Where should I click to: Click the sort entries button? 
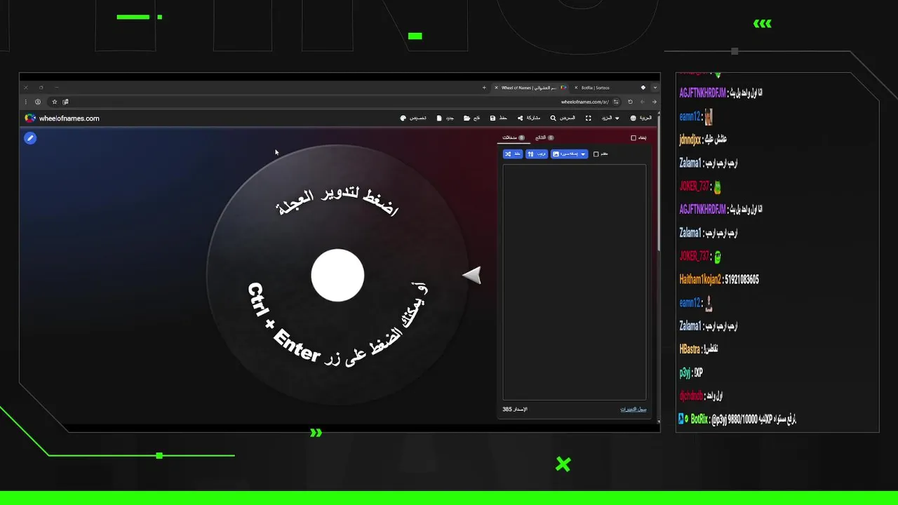537,154
